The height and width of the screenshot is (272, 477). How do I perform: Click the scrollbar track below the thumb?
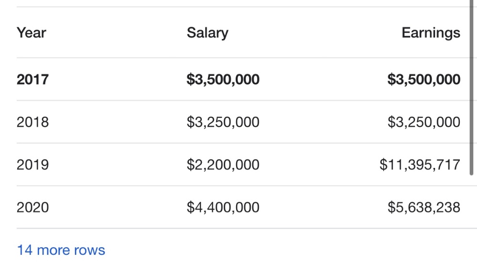point(472,224)
